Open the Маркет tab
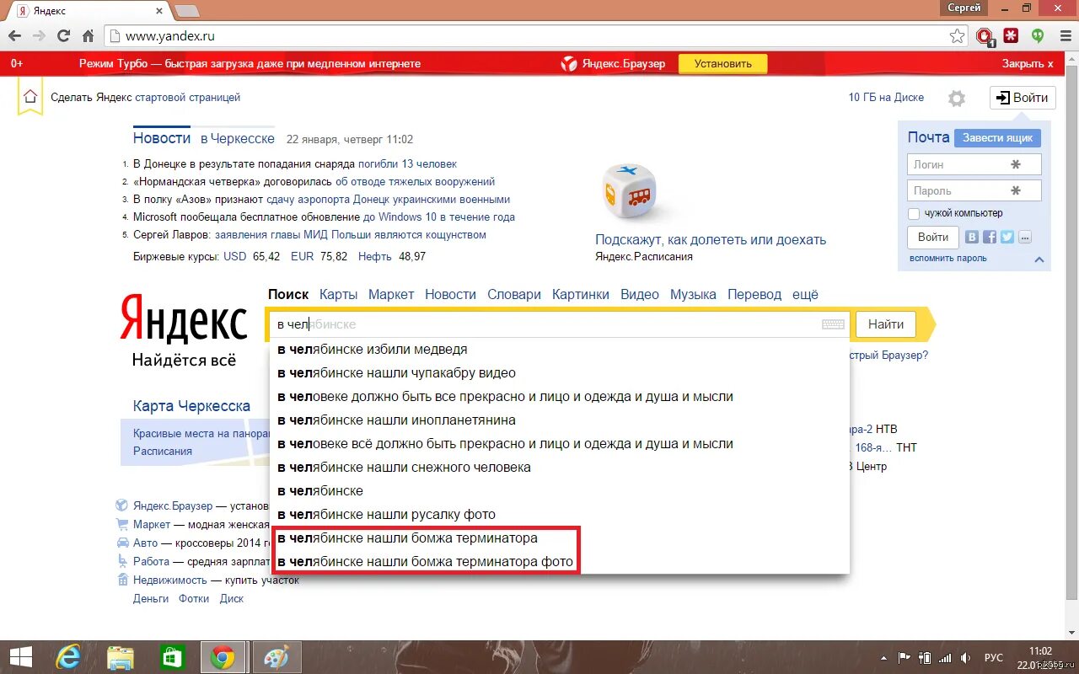1079x674 pixels. click(391, 294)
